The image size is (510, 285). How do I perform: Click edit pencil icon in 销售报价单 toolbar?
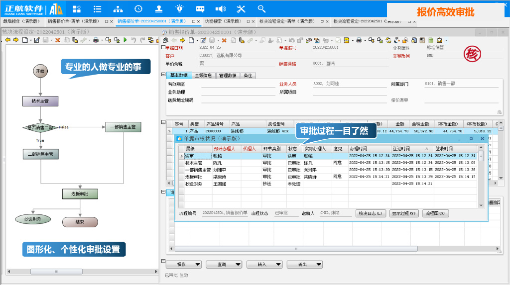click(x=203, y=40)
